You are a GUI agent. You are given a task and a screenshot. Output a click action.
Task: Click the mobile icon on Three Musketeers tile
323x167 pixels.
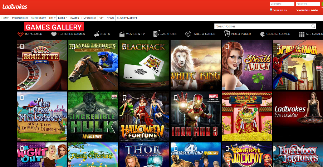tap(22, 98)
